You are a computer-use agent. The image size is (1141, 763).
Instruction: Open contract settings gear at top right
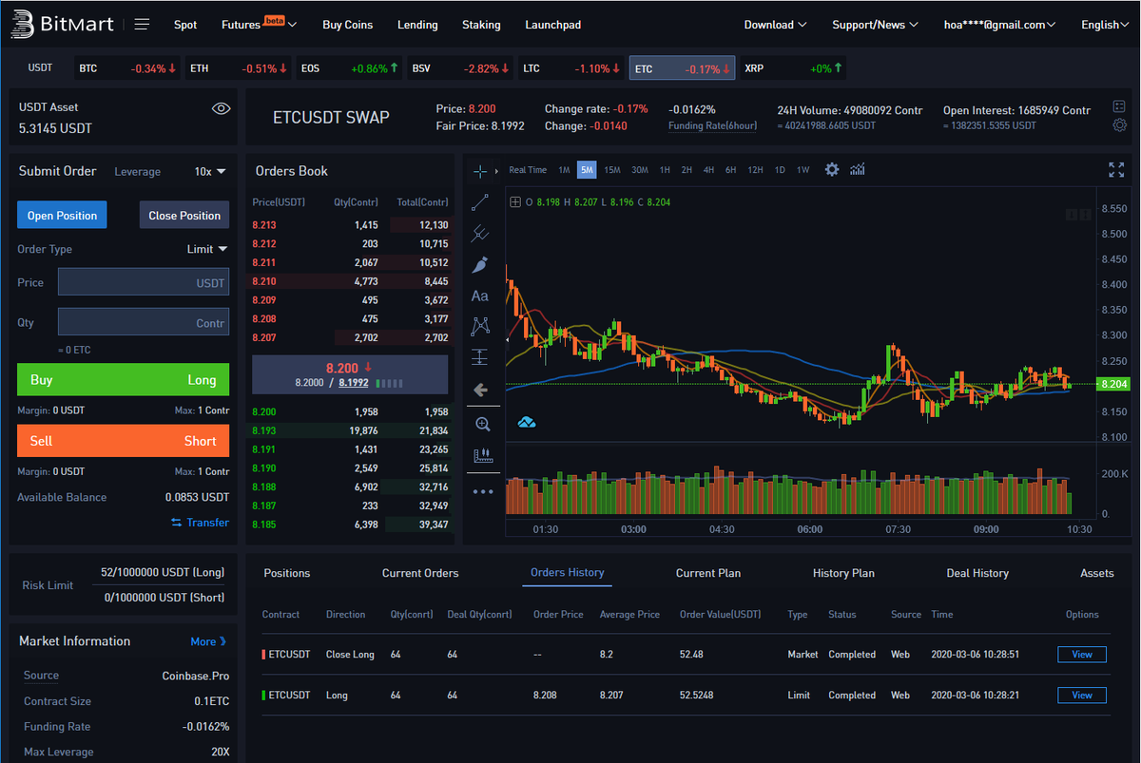pyautogui.click(x=1119, y=125)
